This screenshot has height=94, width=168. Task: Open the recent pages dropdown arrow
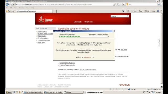point(13,4)
